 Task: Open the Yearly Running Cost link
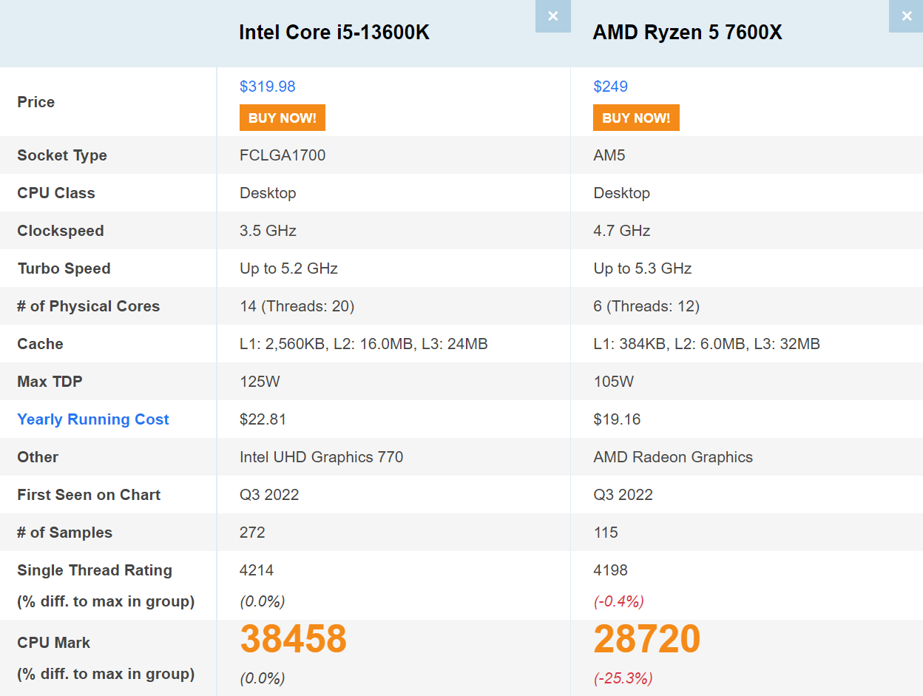(93, 419)
